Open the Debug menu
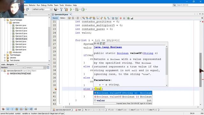The width and height of the screenshot is (204, 115). [x=44, y=5]
